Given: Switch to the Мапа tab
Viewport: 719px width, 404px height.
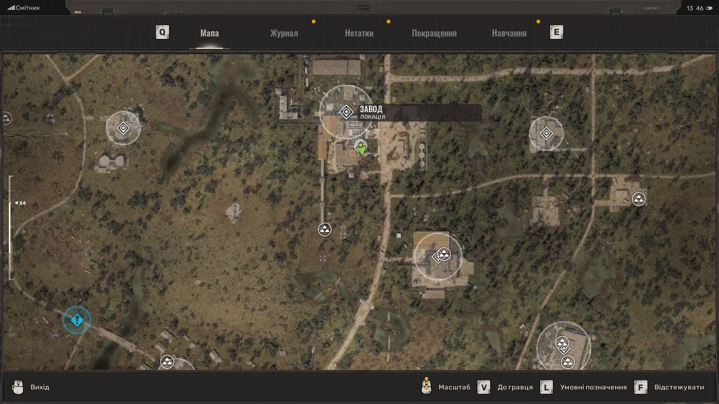Looking at the screenshot, I should pyautogui.click(x=209, y=33).
